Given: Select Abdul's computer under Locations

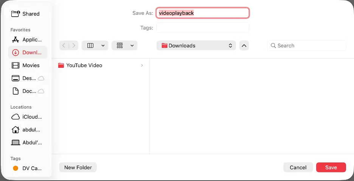Looking at the screenshot, I should click(27, 143).
